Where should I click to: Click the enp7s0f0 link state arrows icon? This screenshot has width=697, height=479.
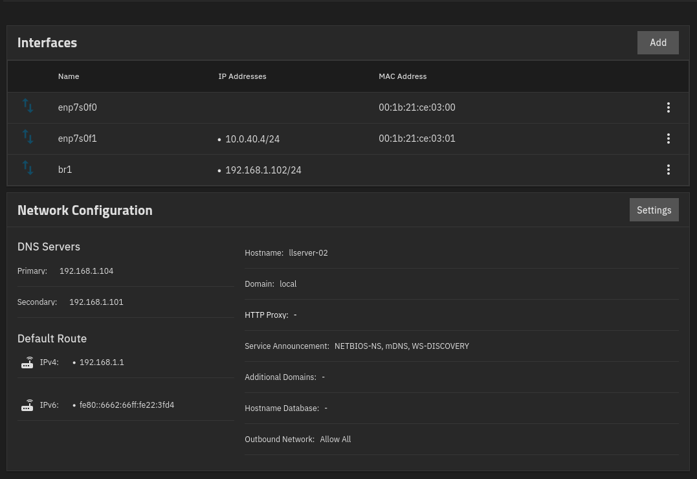point(28,106)
